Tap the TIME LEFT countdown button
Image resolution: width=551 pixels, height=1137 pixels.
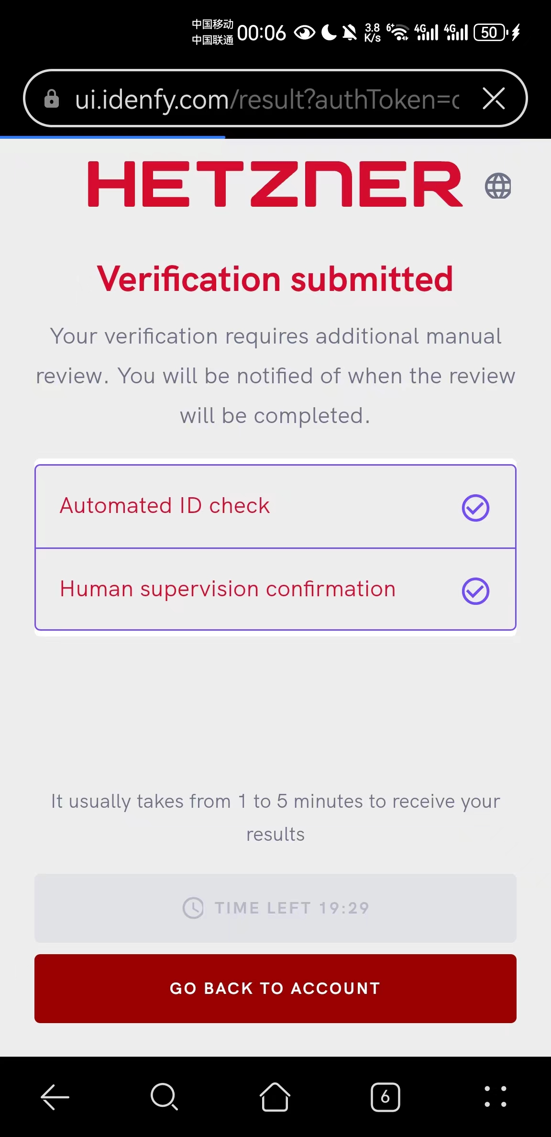(275, 908)
